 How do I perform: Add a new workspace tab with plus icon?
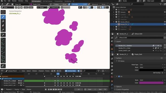tap(73, 1)
